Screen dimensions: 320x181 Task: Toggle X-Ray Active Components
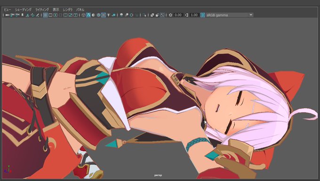tap(157, 15)
